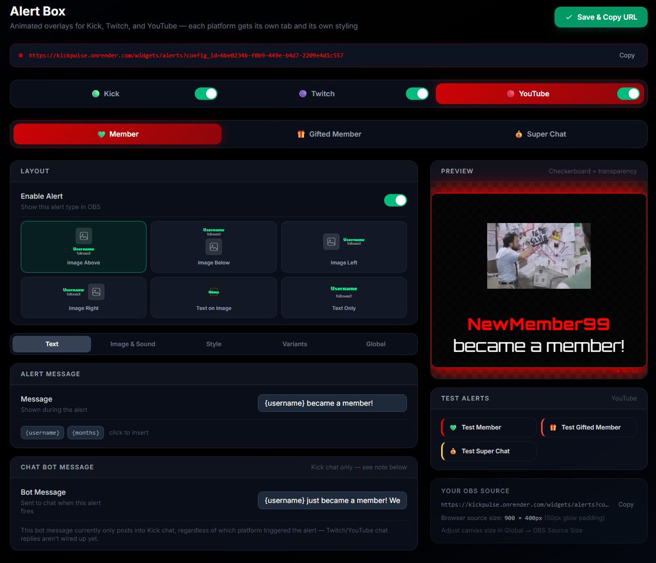The width and height of the screenshot is (656, 563).
Task: Click the money bag icon on Super Chat tab
Action: (519, 134)
